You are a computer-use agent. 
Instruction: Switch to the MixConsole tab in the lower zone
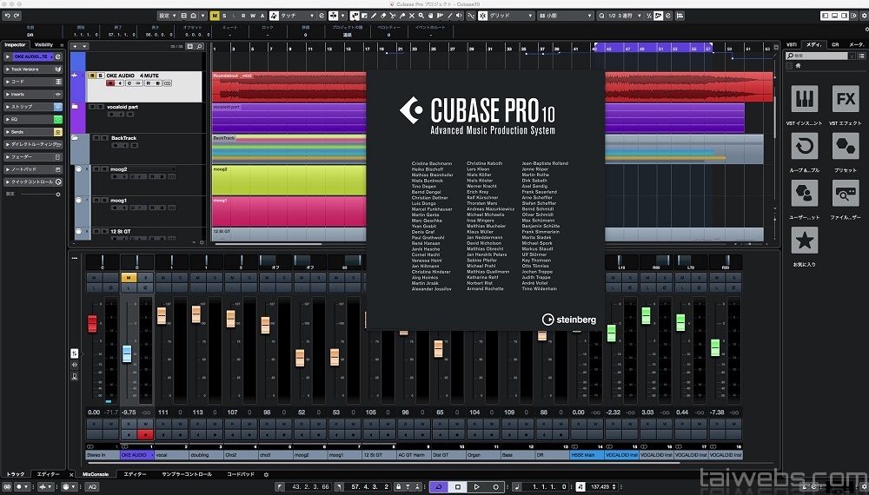pyautogui.click(x=96, y=474)
